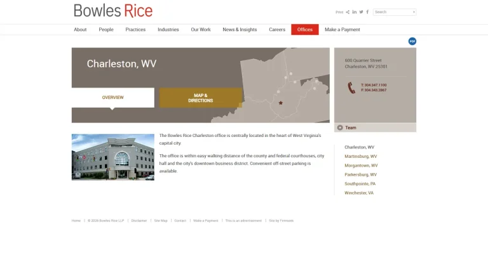
Task: Open the LinkedIn icon in header
Action: pos(354,12)
